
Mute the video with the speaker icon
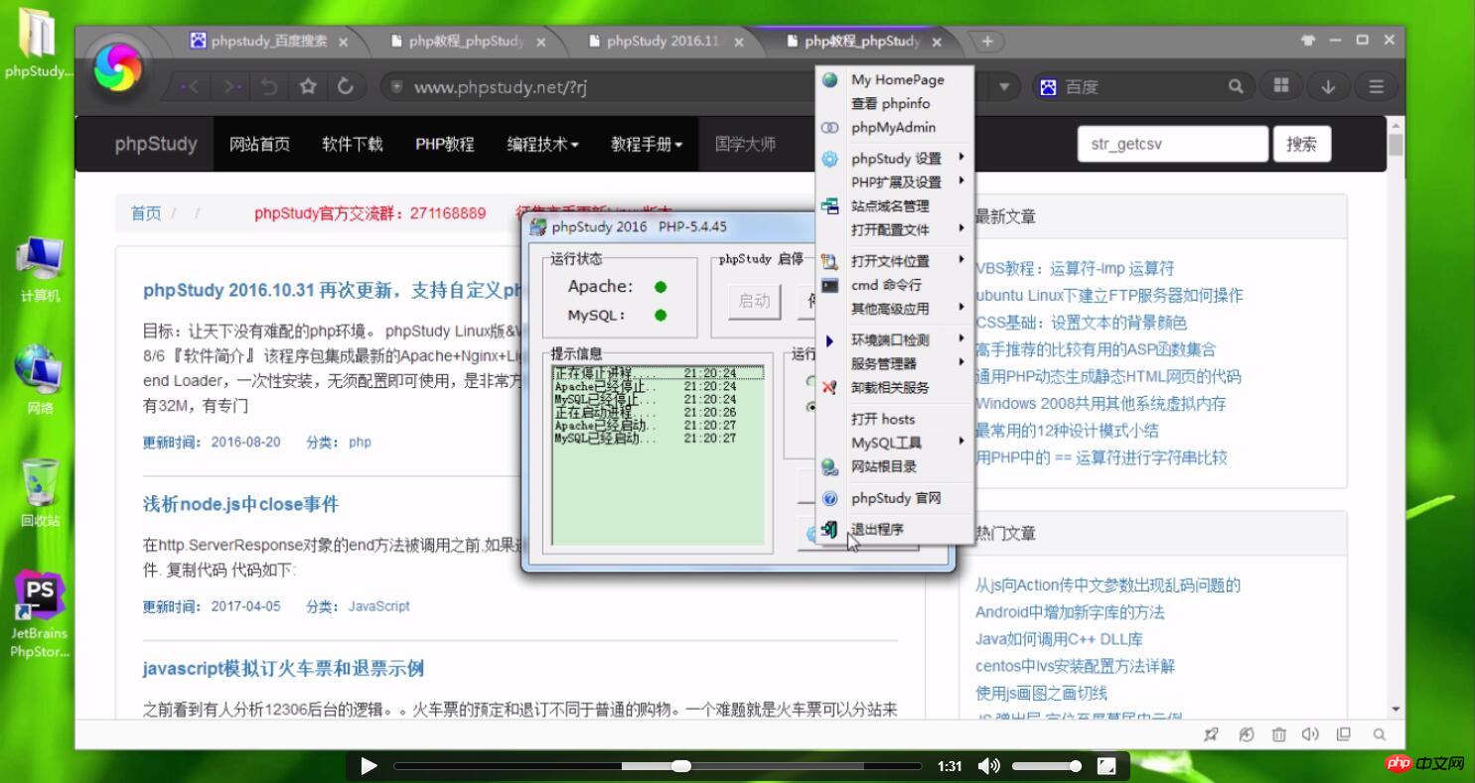click(988, 765)
